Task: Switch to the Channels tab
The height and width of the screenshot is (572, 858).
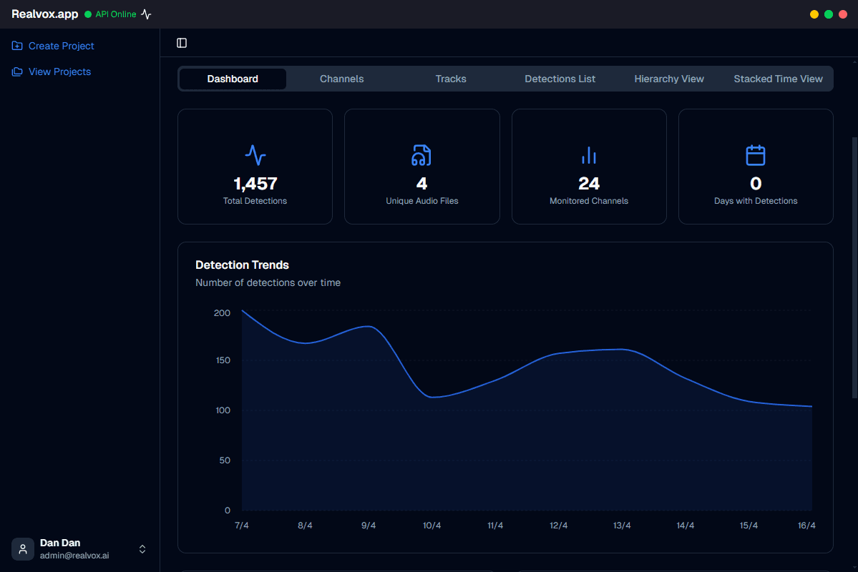Action: tap(341, 79)
